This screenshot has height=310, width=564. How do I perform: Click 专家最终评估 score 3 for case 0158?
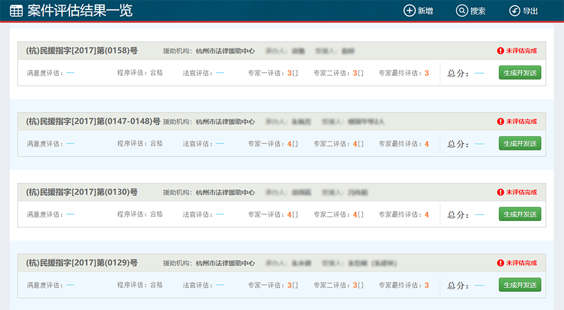click(427, 73)
